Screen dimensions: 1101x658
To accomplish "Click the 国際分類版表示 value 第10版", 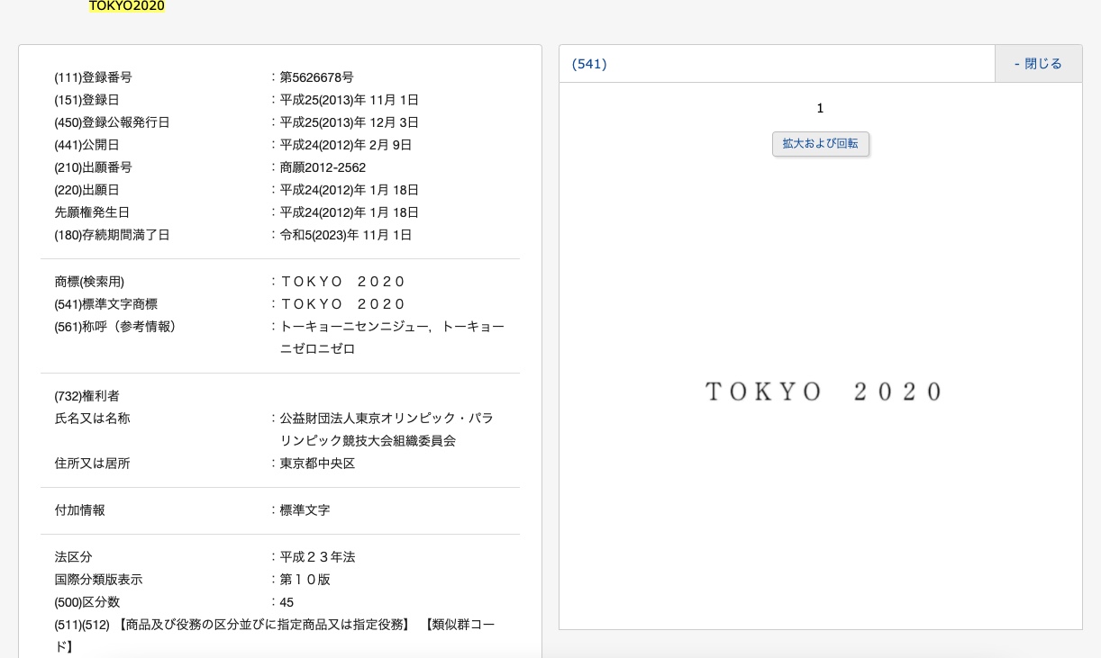I will [x=305, y=580].
